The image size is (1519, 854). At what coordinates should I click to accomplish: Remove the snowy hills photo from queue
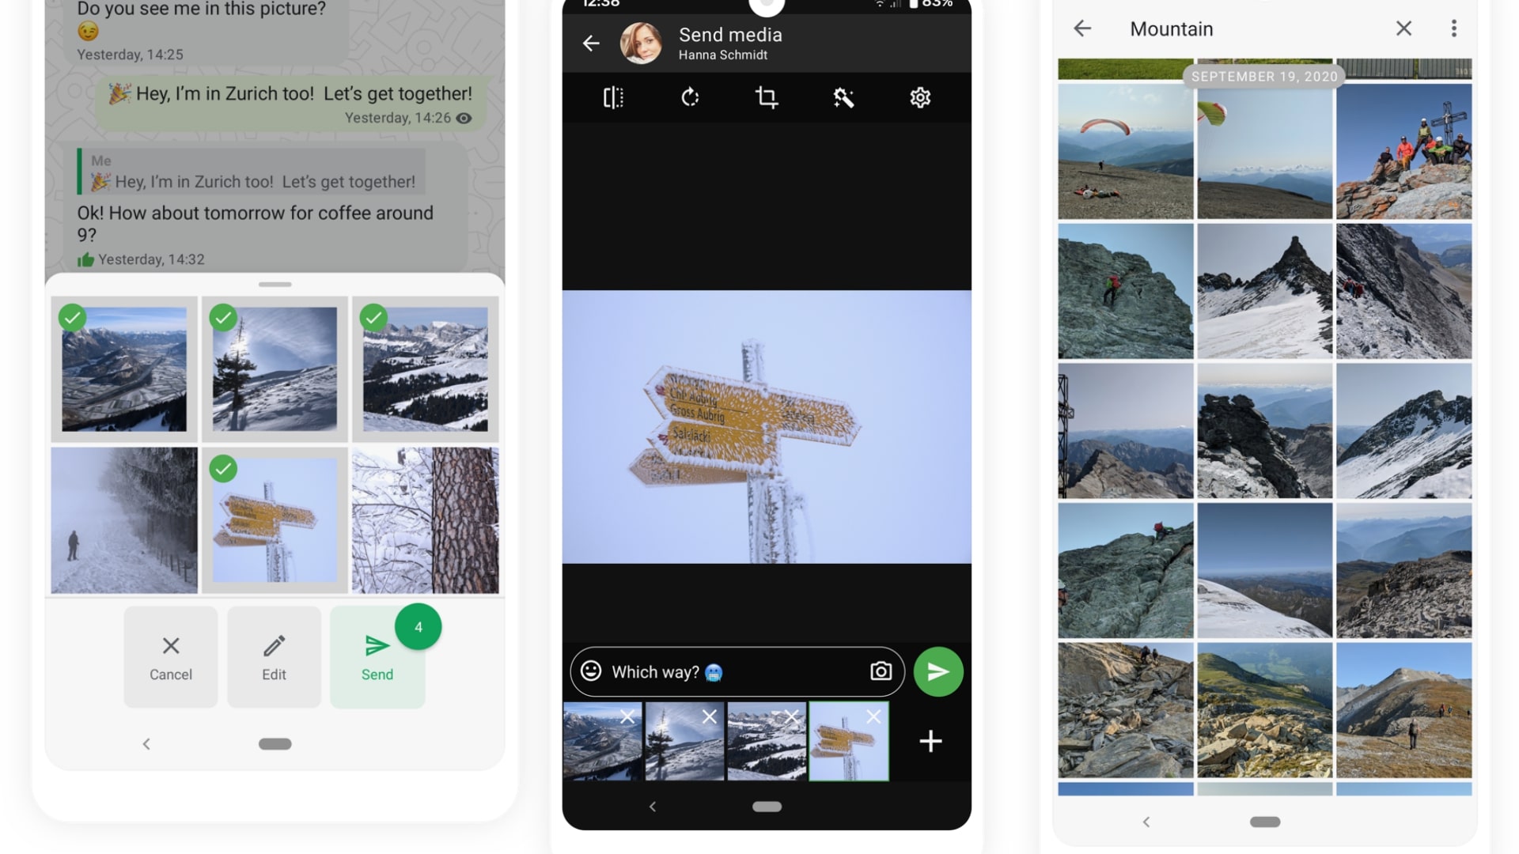click(x=791, y=716)
